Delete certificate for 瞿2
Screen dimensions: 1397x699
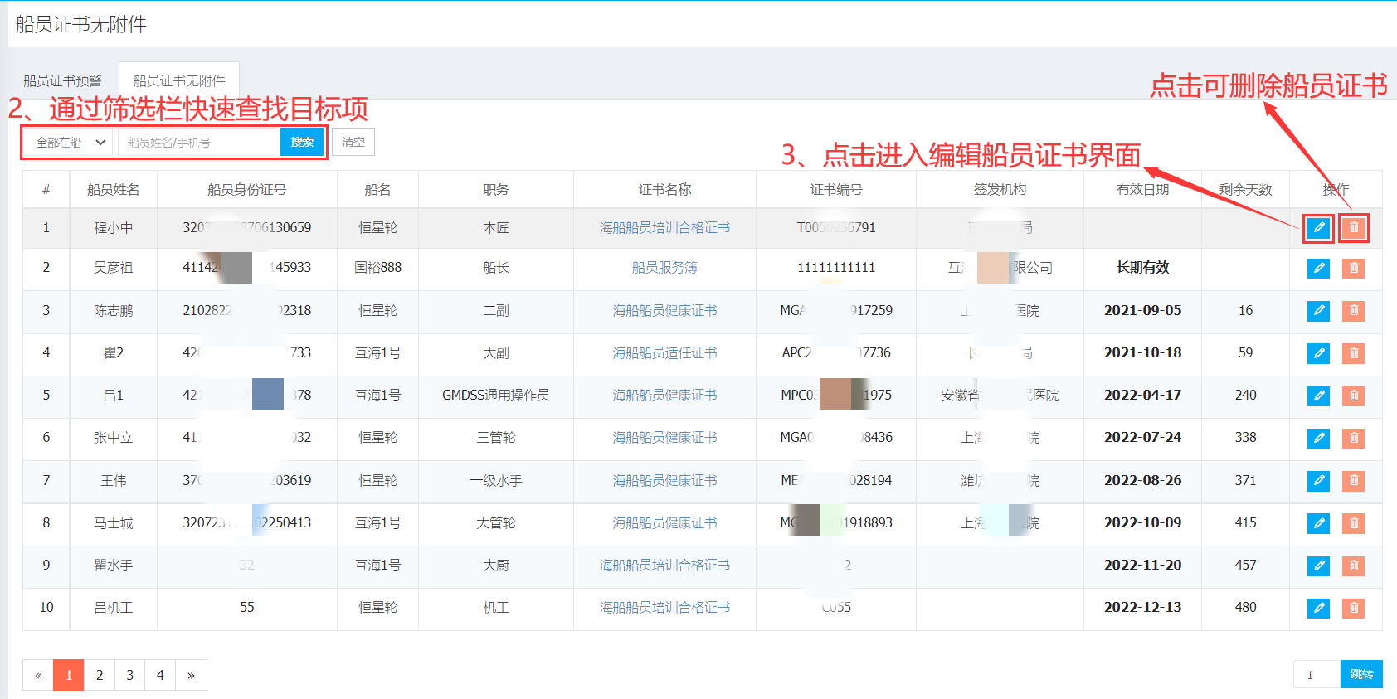(x=1353, y=353)
